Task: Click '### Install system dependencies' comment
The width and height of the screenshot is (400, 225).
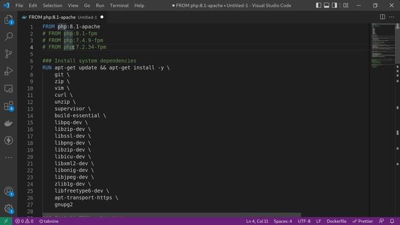Action: point(89,61)
